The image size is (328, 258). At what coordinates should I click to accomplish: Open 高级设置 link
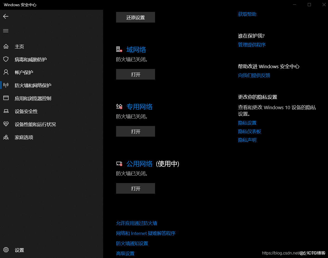[x=125, y=254]
